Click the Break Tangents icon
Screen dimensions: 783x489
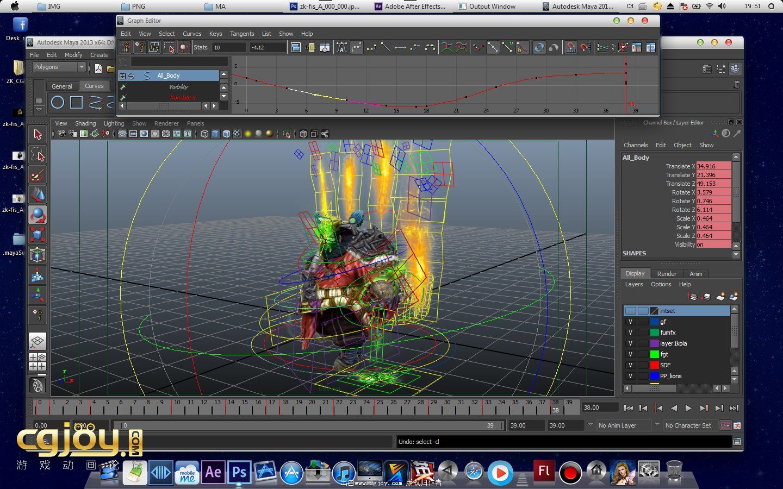[x=478, y=47]
